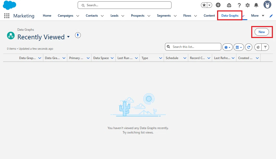Open the Flows tab
The width and height of the screenshot is (276, 159).
[187, 16]
